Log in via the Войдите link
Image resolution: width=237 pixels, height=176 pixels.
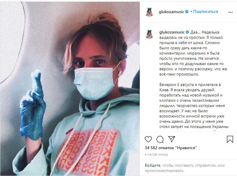(x=153, y=165)
